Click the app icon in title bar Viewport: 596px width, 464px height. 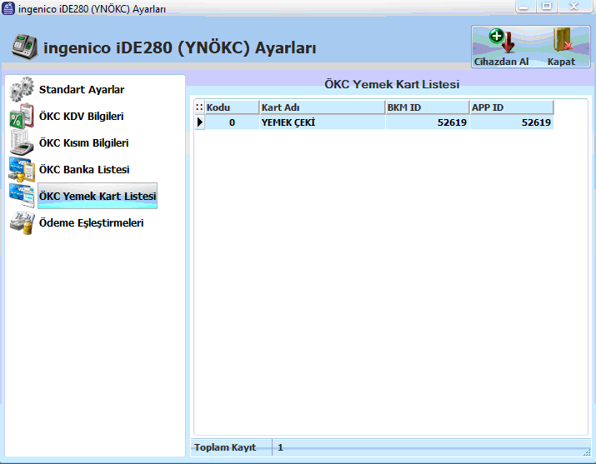tap(8, 8)
